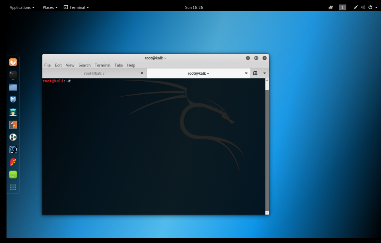Image resolution: width=381 pixels, height=243 pixels.
Task: Open Burp Suite from the dock
Action: (x=13, y=124)
